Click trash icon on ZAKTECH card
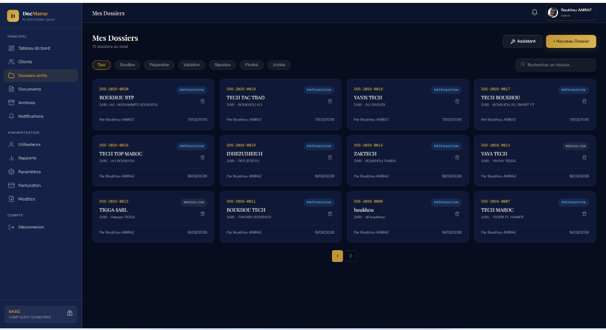Screen dimensions: 606x330 pyautogui.click(x=457, y=157)
